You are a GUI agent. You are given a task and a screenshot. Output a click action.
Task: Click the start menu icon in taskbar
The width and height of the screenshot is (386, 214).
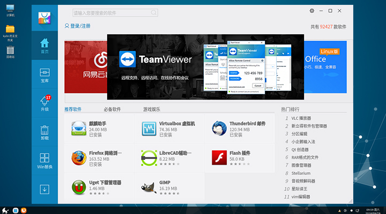pos(5,209)
